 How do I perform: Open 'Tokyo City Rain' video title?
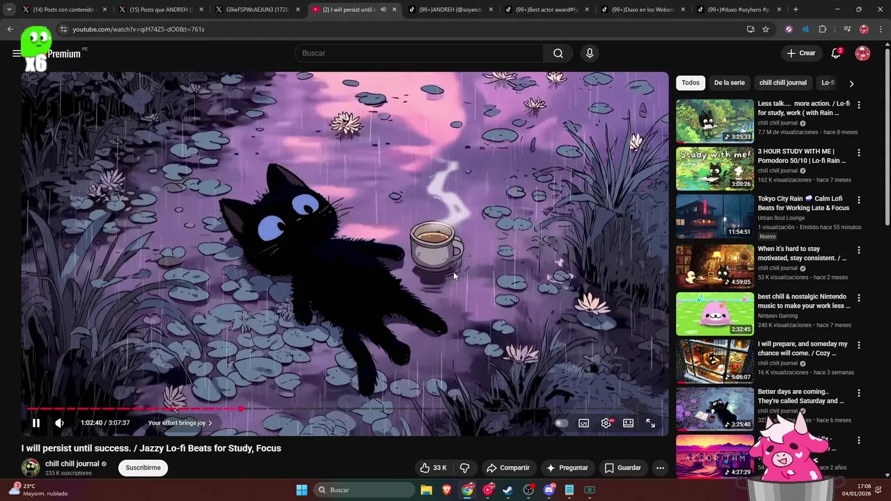(803, 203)
